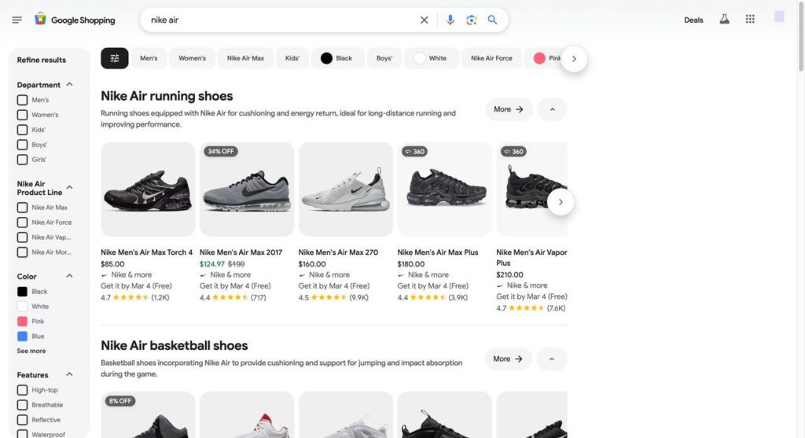The height and width of the screenshot is (438, 805).
Task: Click Air Max Torch 4 shoe thumbnail
Action: [148, 189]
